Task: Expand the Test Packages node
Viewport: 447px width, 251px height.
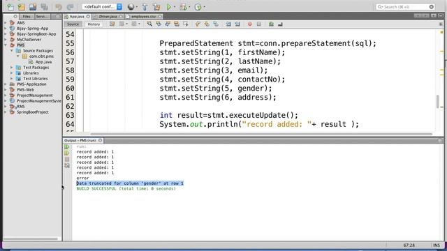Action: 12,68
